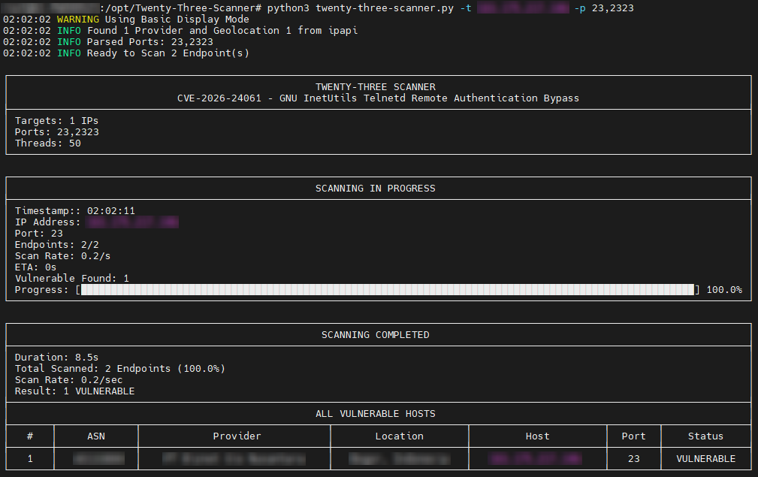Click the VULNERABLE status cell

tap(706, 459)
